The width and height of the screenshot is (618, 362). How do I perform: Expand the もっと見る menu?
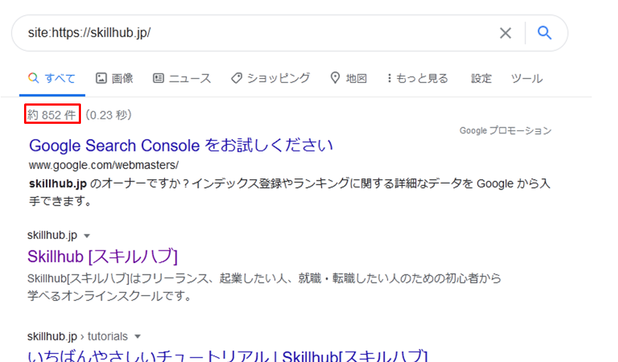click(x=417, y=79)
